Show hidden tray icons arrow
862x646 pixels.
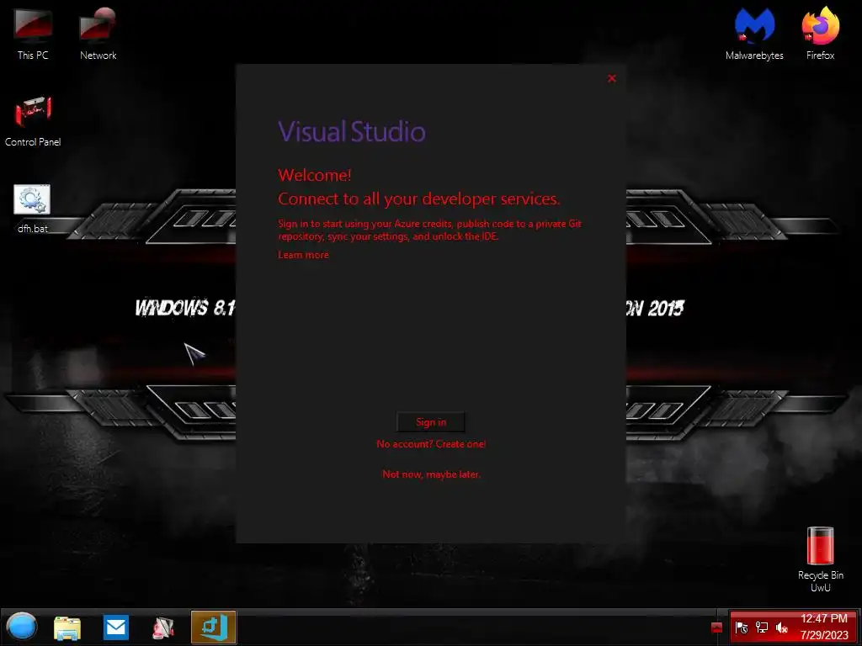[716, 627]
